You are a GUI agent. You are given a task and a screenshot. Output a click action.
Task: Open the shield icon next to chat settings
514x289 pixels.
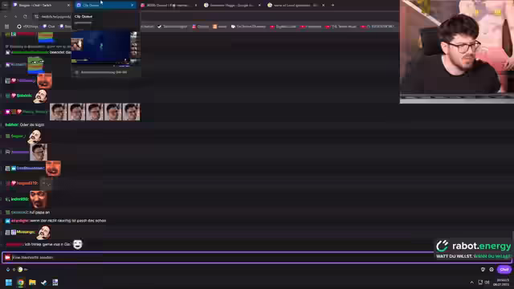pos(483,270)
